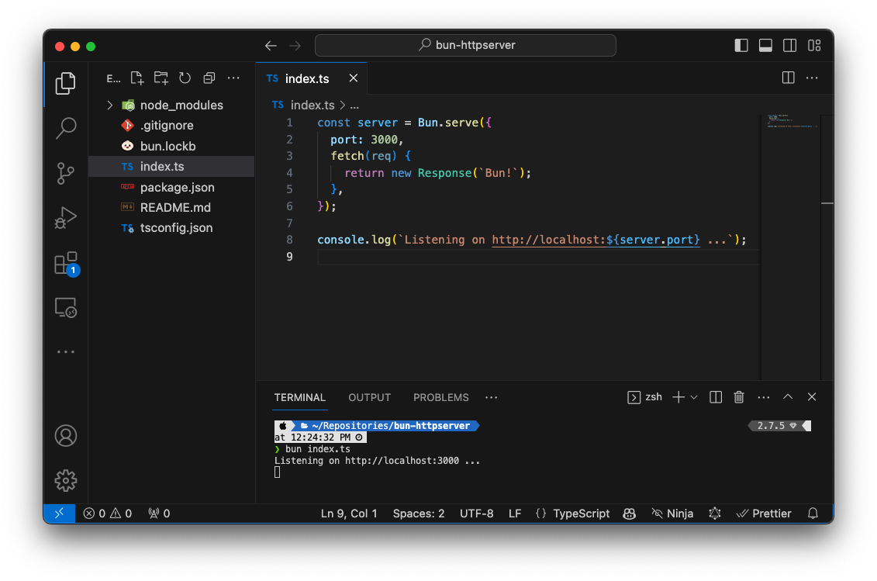
Task: Expand the breadcrumb symbol ellipsis
Action: (354, 105)
